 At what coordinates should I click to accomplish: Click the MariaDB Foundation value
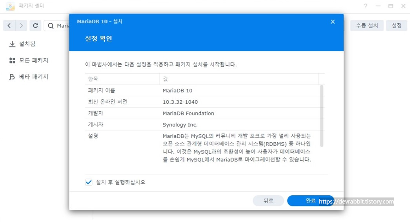[x=188, y=113]
